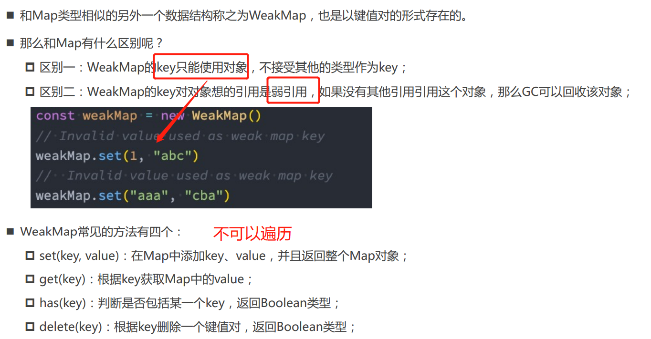Click the square bullet before 区别二

click(30, 91)
